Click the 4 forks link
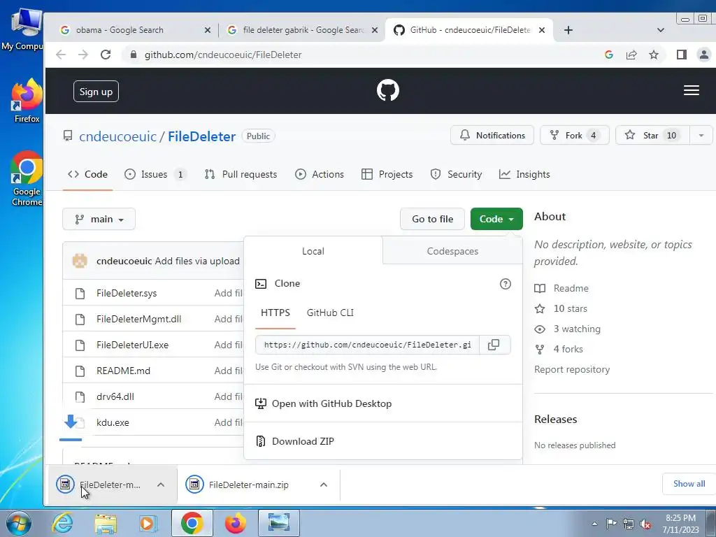716x537 pixels. (559, 350)
